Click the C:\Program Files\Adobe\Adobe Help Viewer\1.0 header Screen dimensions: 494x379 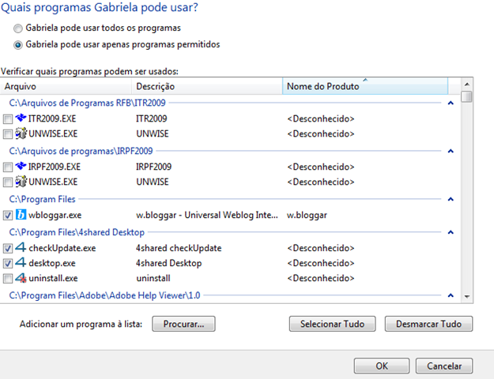[104, 295]
